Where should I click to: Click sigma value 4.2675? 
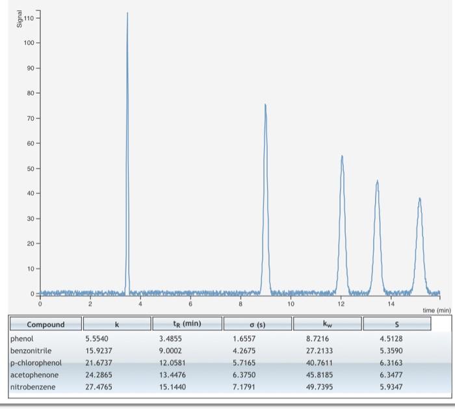pyautogui.click(x=244, y=350)
